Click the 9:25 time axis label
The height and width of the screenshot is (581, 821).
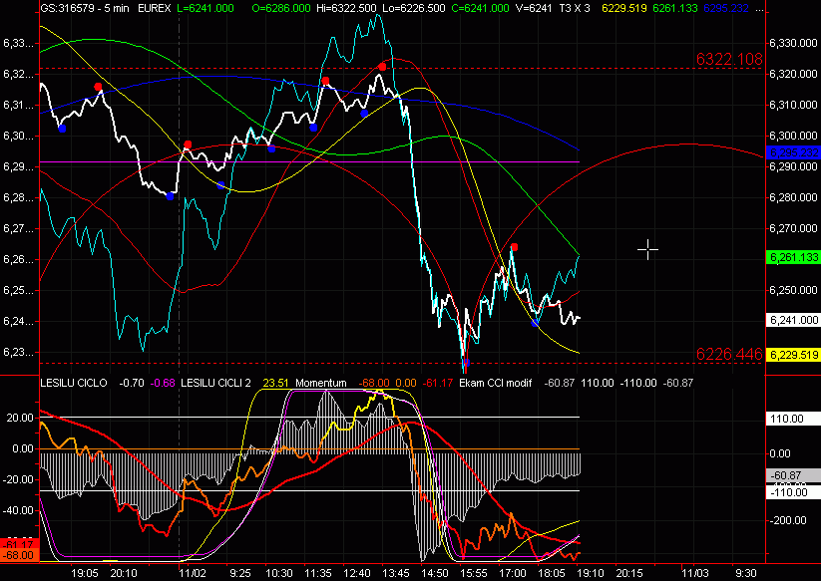[240, 573]
